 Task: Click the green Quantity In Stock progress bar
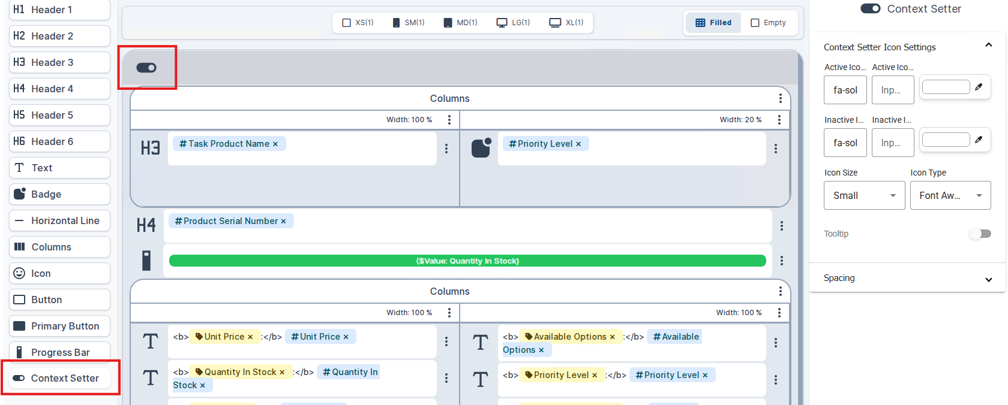[467, 261]
